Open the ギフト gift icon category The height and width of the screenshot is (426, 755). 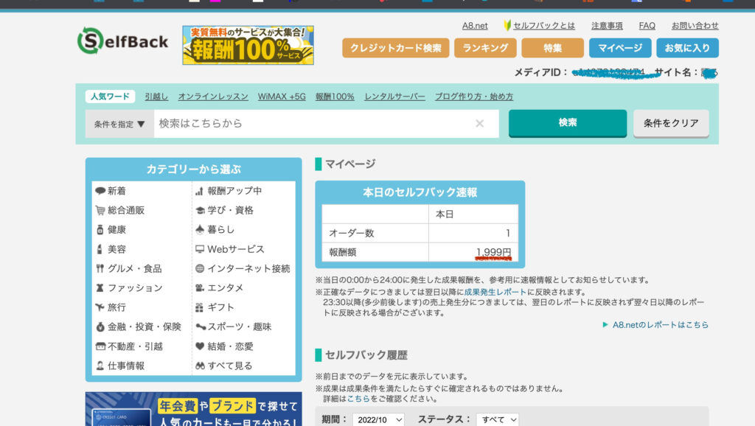[x=200, y=307]
